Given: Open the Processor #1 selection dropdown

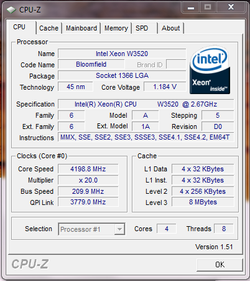Looking at the screenshot, I should [x=91, y=229].
